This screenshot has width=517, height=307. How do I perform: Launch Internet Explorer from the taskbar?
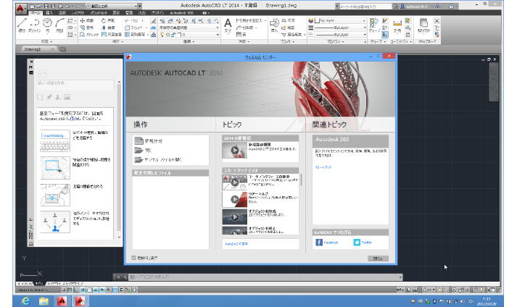pyautogui.click(x=26, y=300)
